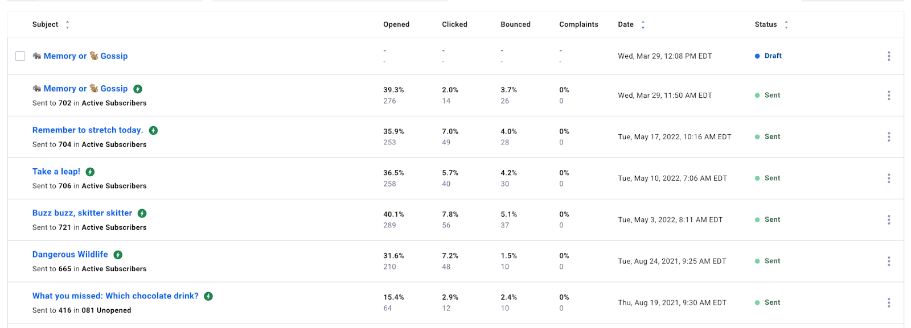Open What you missed: Which chocolate drink?

pos(115,296)
